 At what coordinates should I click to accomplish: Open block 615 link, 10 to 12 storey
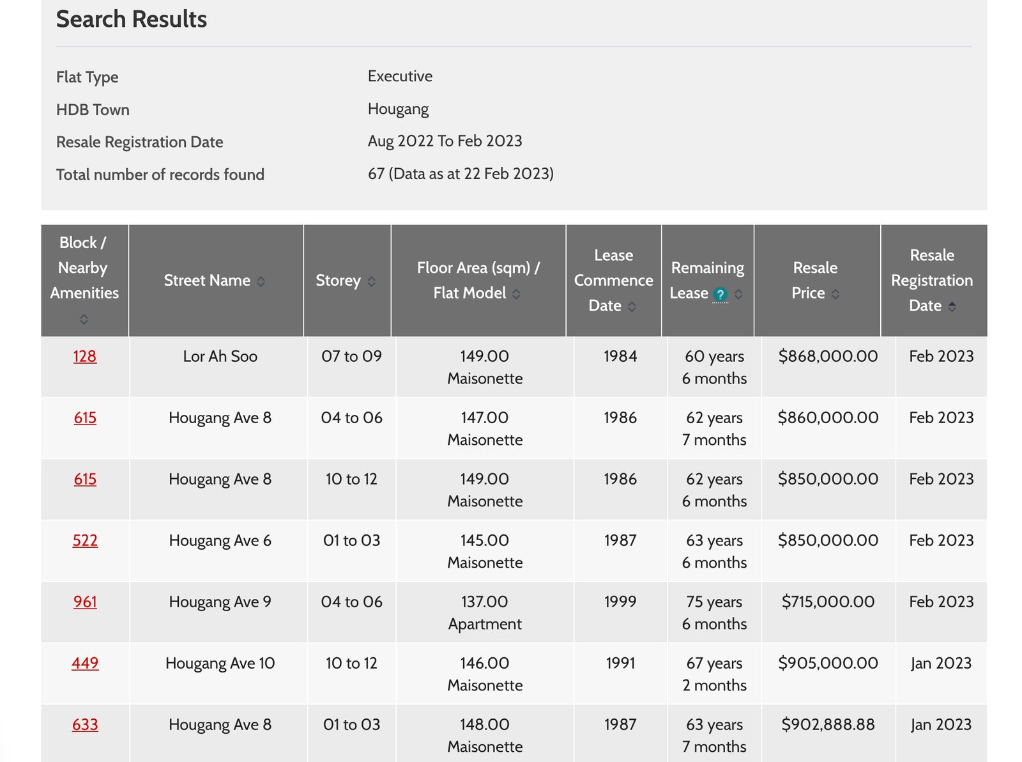coord(85,479)
